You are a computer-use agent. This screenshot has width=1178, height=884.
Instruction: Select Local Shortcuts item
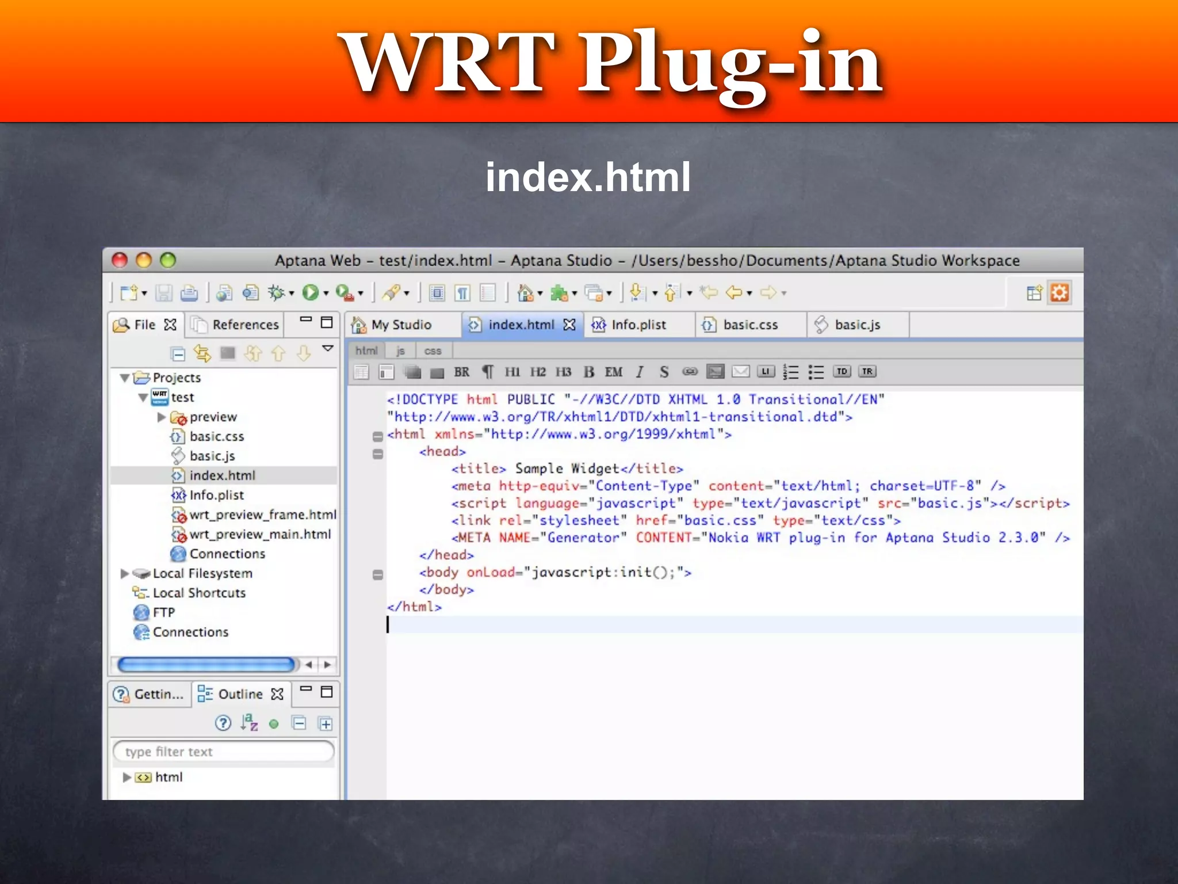(x=199, y=593)
